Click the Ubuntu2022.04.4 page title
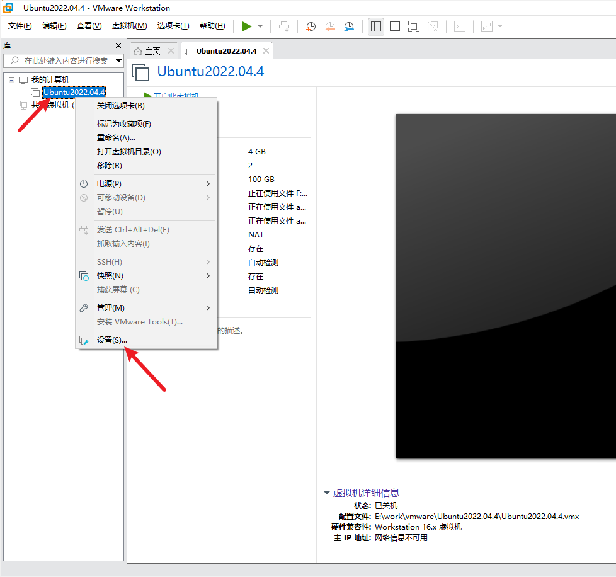This screenshot has width=616, height=577. click(x=210, y=71)
